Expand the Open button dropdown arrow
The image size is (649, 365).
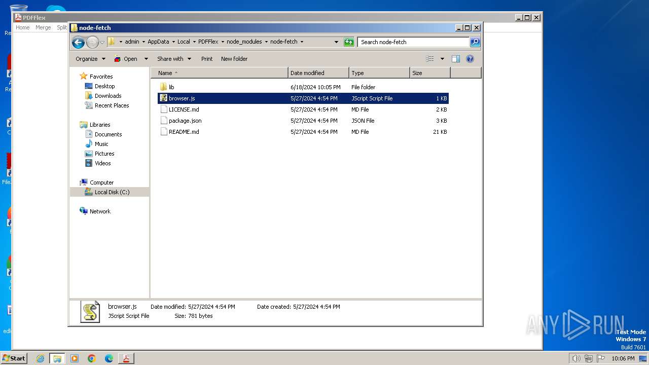coord(146,59)
